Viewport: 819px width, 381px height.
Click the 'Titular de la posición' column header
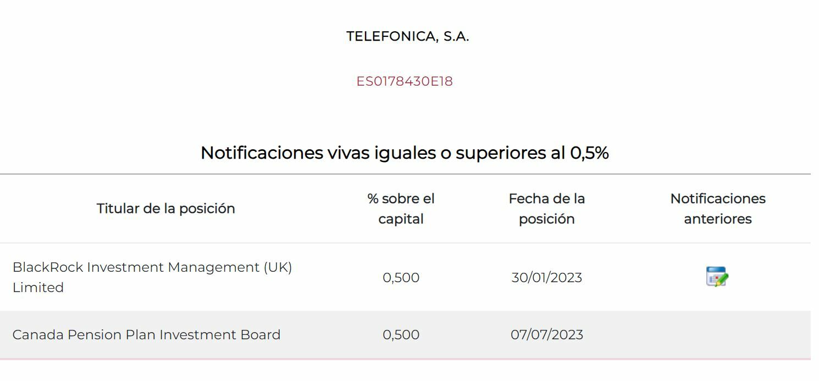165,209
